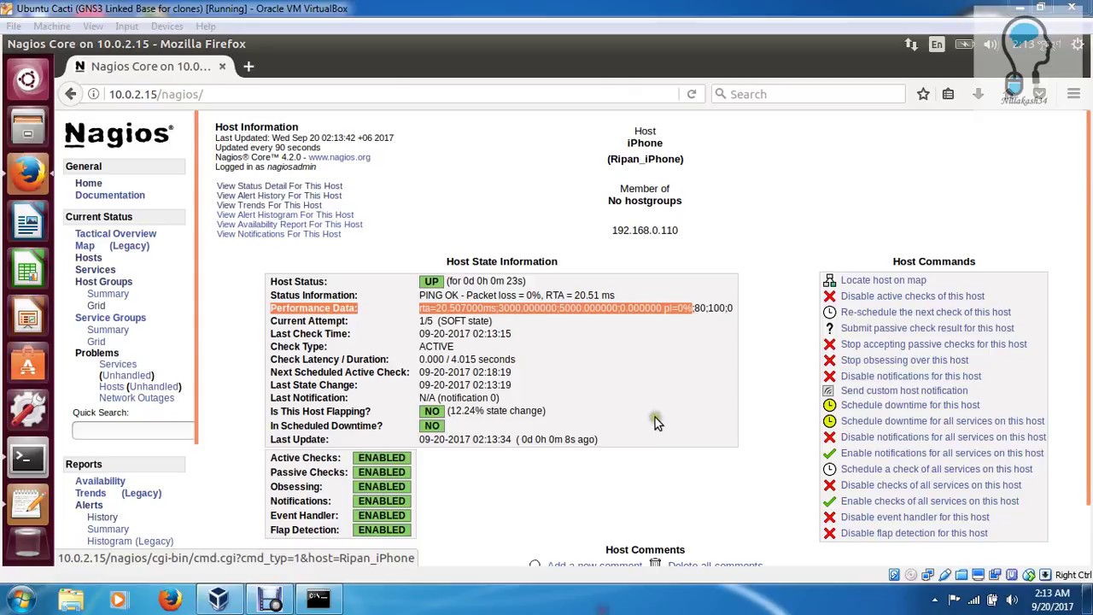Viewport: 1093px width, 615px height.
Task: Open the Machine menu of VirtualBox
Action: [x=52, y=26]
